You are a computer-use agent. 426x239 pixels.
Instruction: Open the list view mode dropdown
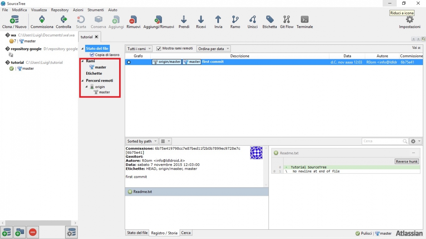pyautogui.click(x=165, y=141)
